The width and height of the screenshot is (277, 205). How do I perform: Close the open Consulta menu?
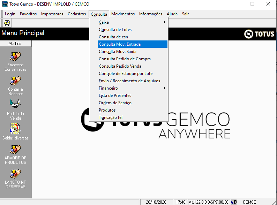(x=99, y=14)
